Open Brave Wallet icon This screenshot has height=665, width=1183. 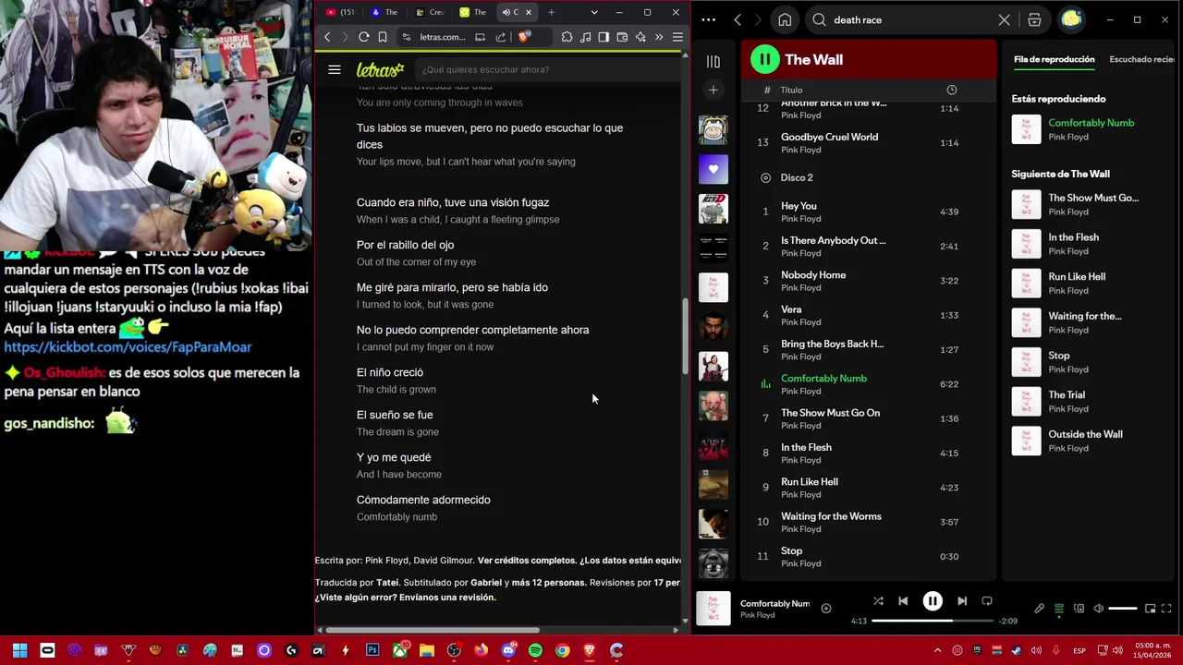point(622,37)
